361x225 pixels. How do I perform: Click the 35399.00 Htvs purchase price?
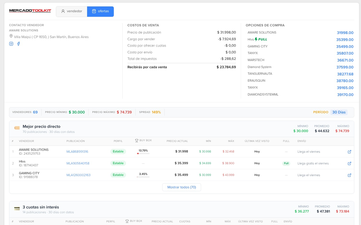[345, 40]
